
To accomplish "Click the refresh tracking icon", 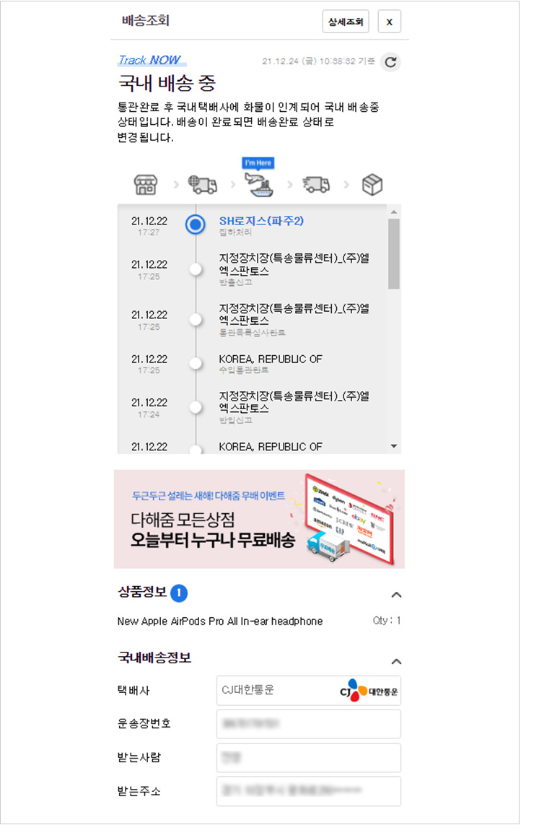I will click(390, 62).
